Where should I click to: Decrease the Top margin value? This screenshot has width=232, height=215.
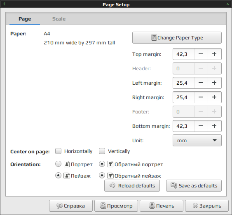[x=201, y=54]
